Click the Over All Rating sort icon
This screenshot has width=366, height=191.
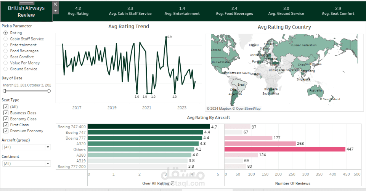(172, 183)
